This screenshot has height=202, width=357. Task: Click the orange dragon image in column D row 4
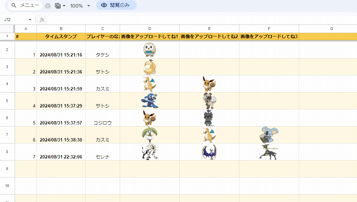click(149, 84)
